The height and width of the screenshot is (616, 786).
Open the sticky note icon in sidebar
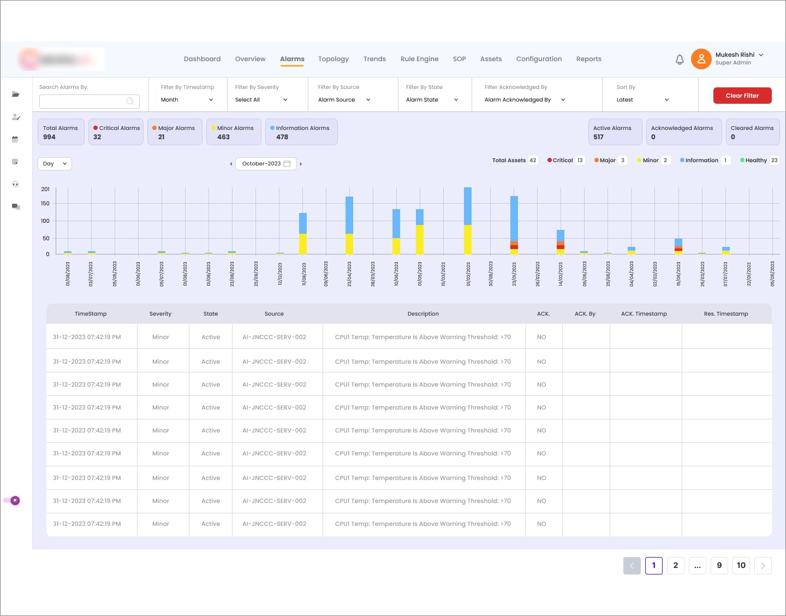click(x=15, y=162)
